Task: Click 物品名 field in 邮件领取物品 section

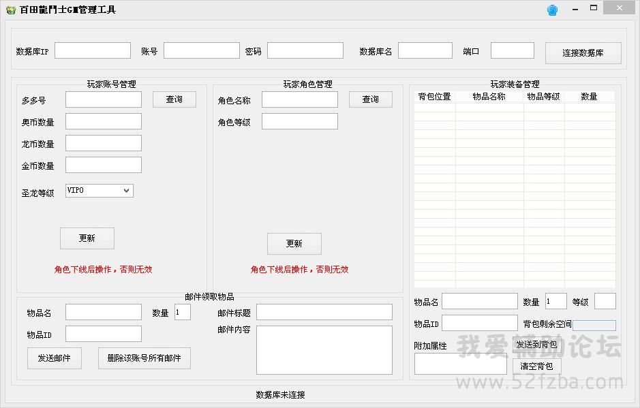Action: [104, 312]
